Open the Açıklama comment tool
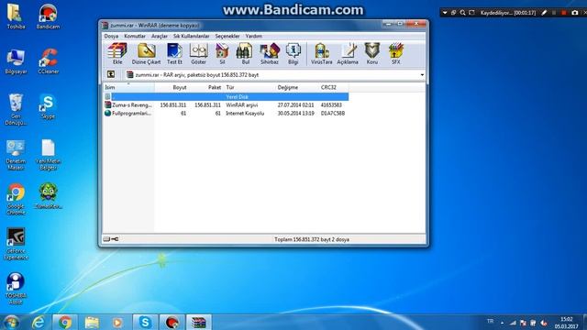The height and width of the screenshot is (330, 587). coord(348,53)
